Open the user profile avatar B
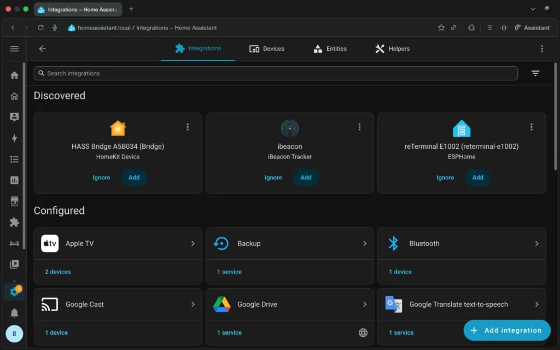 (x=14, y=334)
